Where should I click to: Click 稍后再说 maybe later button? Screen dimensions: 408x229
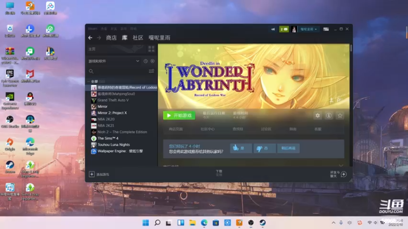click(x=288, y=148)
